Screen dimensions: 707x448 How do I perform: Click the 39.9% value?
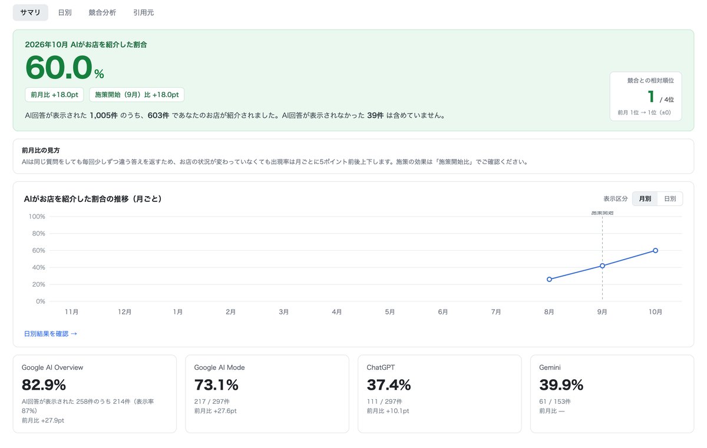pyautogui.click(x=561, y=385)
